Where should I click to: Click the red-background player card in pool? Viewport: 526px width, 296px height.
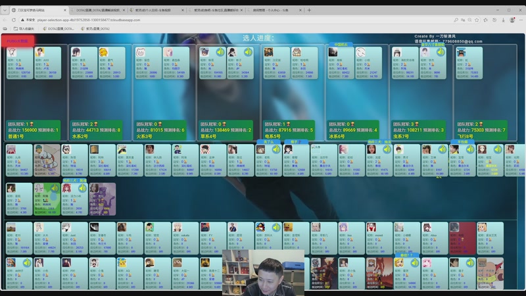pos(462,238)
